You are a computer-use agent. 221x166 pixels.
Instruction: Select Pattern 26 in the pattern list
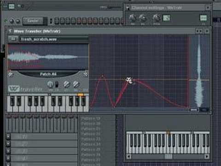[x=91, y=155]
